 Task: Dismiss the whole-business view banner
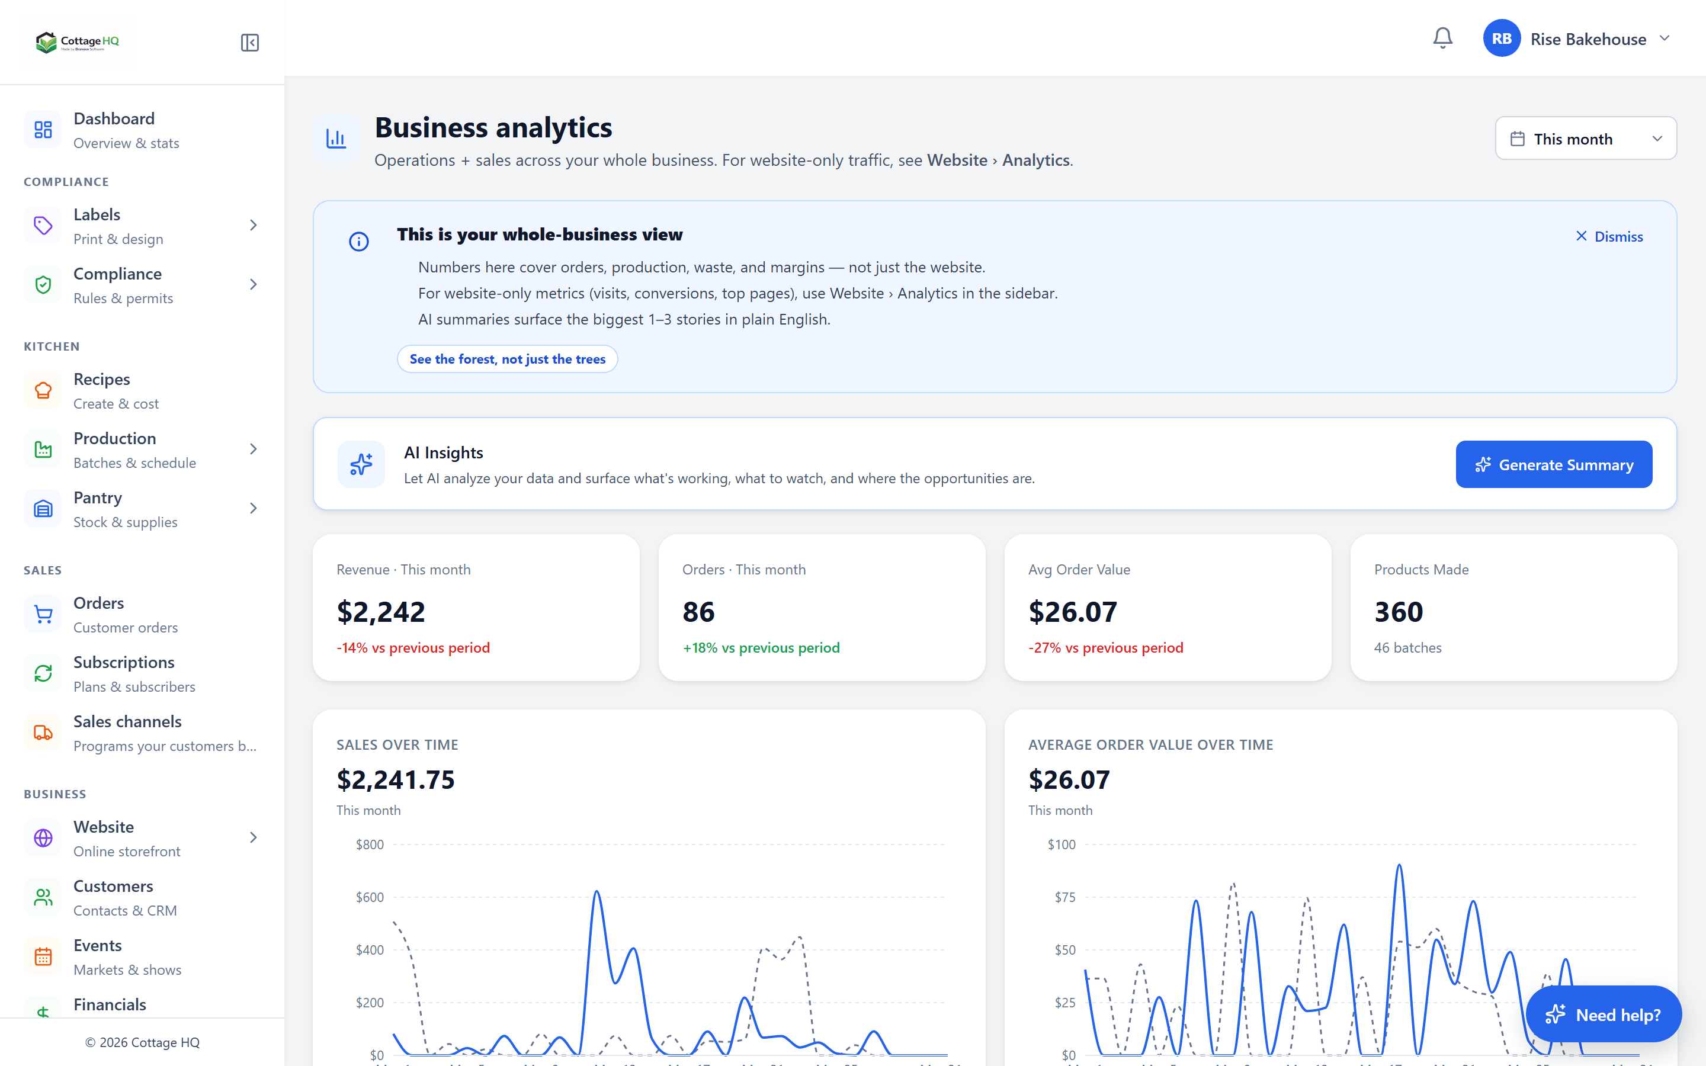coord(1609,237)
